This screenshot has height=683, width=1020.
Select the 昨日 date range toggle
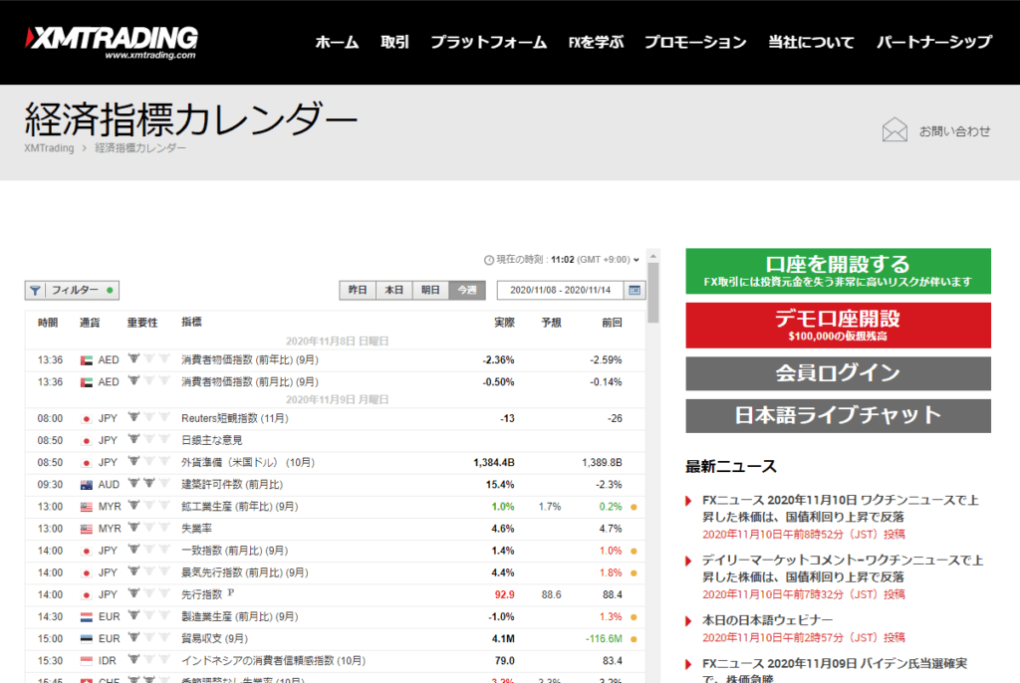pyautogui.click(x=358, y=291)
